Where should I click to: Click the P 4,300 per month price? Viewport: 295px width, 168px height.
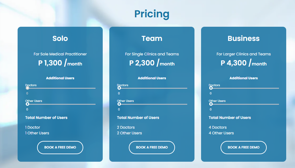pyautogui.click(x=243, y=63)
